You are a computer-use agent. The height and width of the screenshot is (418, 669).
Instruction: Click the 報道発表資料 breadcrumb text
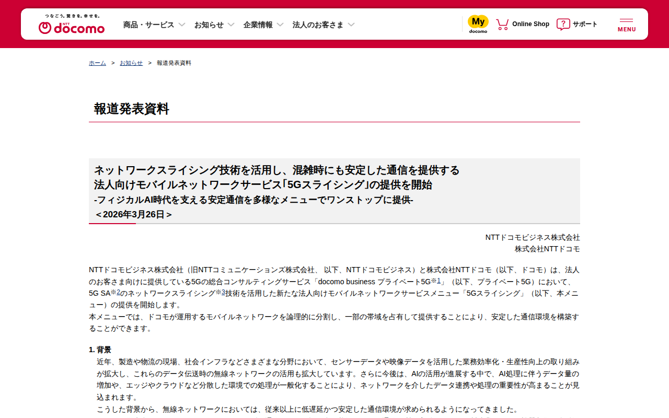pyautogui.click(x=174, y=63)
